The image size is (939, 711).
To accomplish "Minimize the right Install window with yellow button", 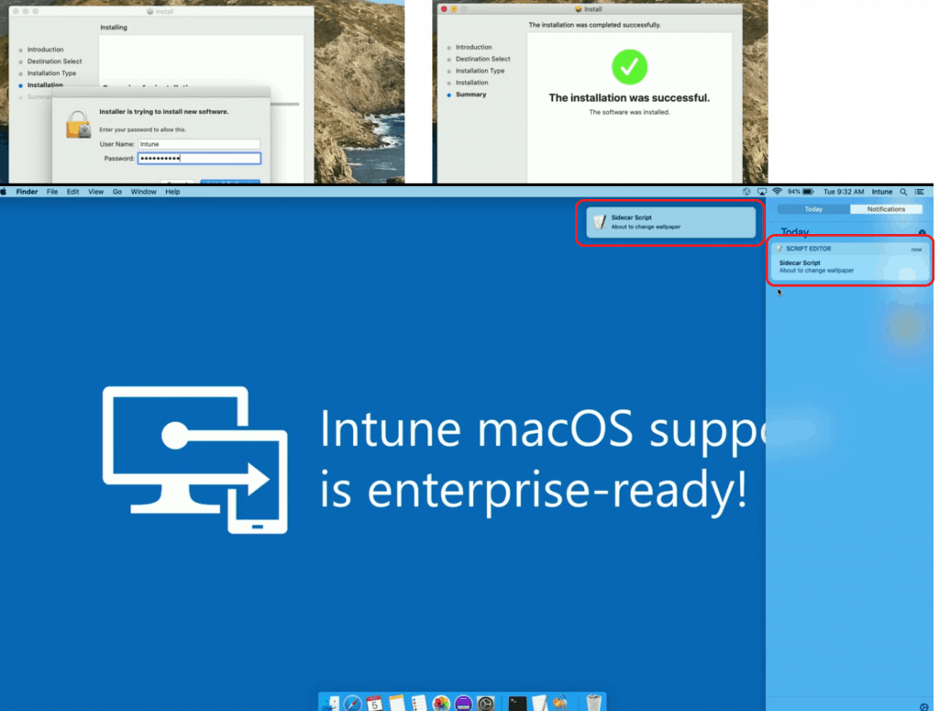I will [x=454, y=9].
